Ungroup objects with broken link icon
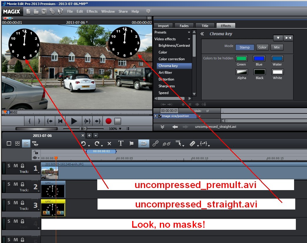This screenshot has width=307, height=243. (166, 144)
